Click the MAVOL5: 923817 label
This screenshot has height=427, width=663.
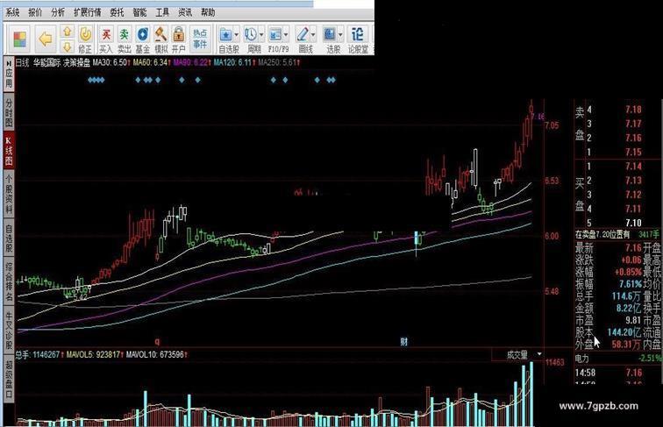pos(95,355)
